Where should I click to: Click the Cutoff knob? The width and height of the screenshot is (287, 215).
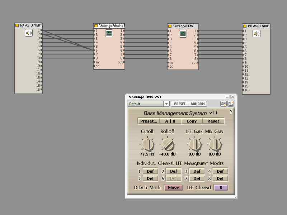coord(147,144)
